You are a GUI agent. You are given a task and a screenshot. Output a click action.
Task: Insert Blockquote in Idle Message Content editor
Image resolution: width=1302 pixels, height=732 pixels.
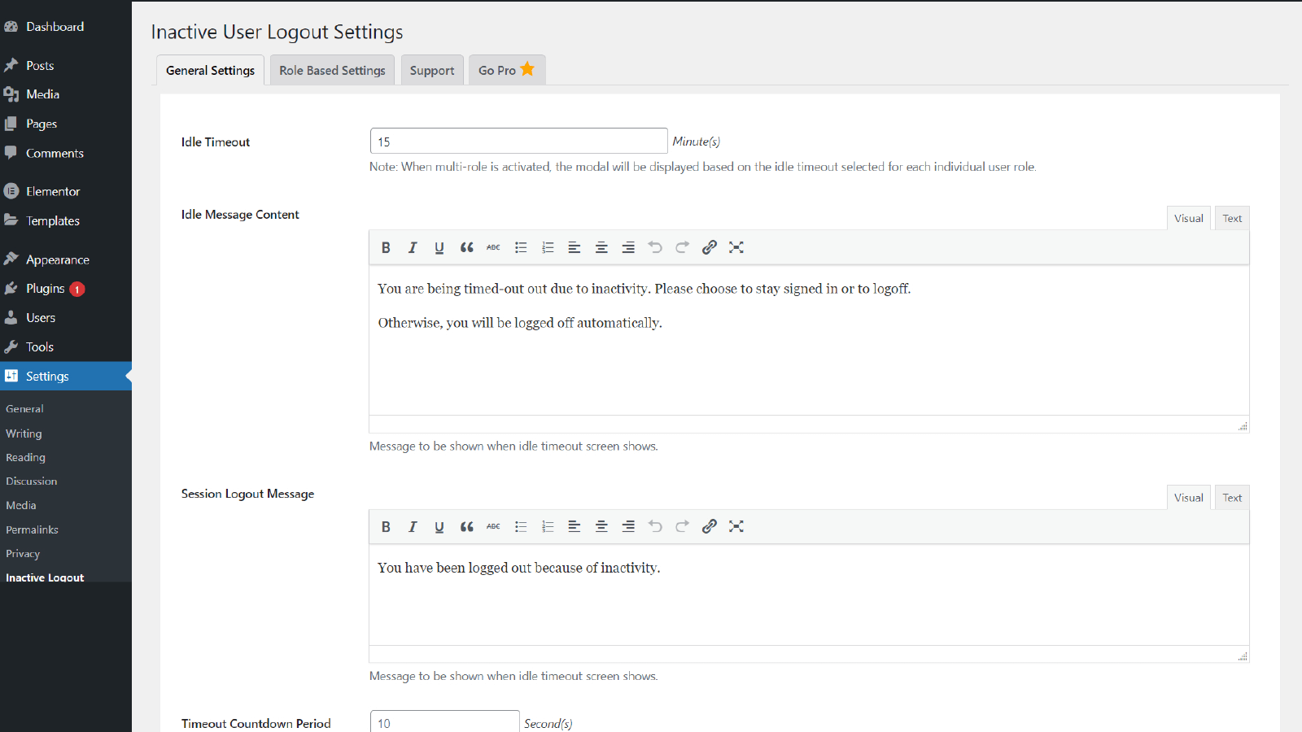466,247
